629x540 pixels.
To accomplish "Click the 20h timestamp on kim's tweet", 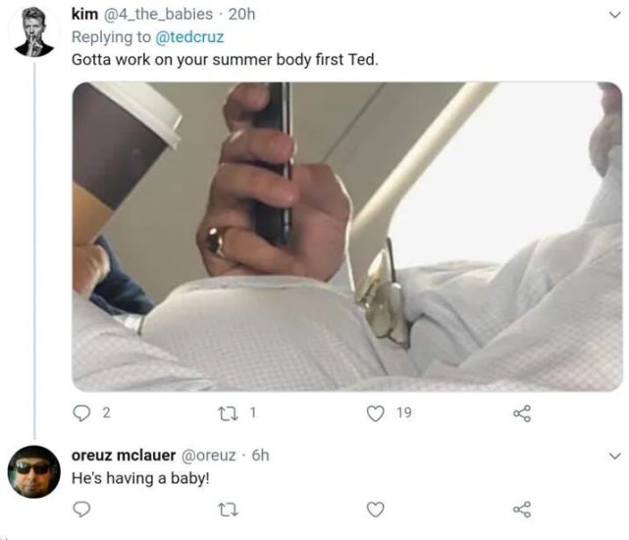I will pos(240,14).
